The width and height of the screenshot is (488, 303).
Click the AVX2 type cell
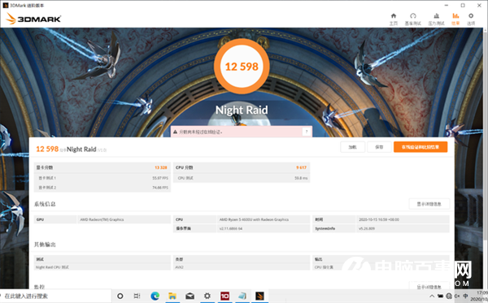tap(179, 267)
